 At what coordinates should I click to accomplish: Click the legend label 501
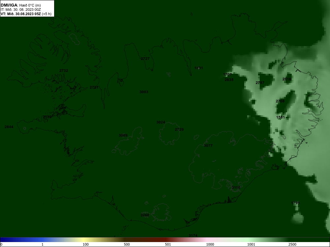[168, 244]
